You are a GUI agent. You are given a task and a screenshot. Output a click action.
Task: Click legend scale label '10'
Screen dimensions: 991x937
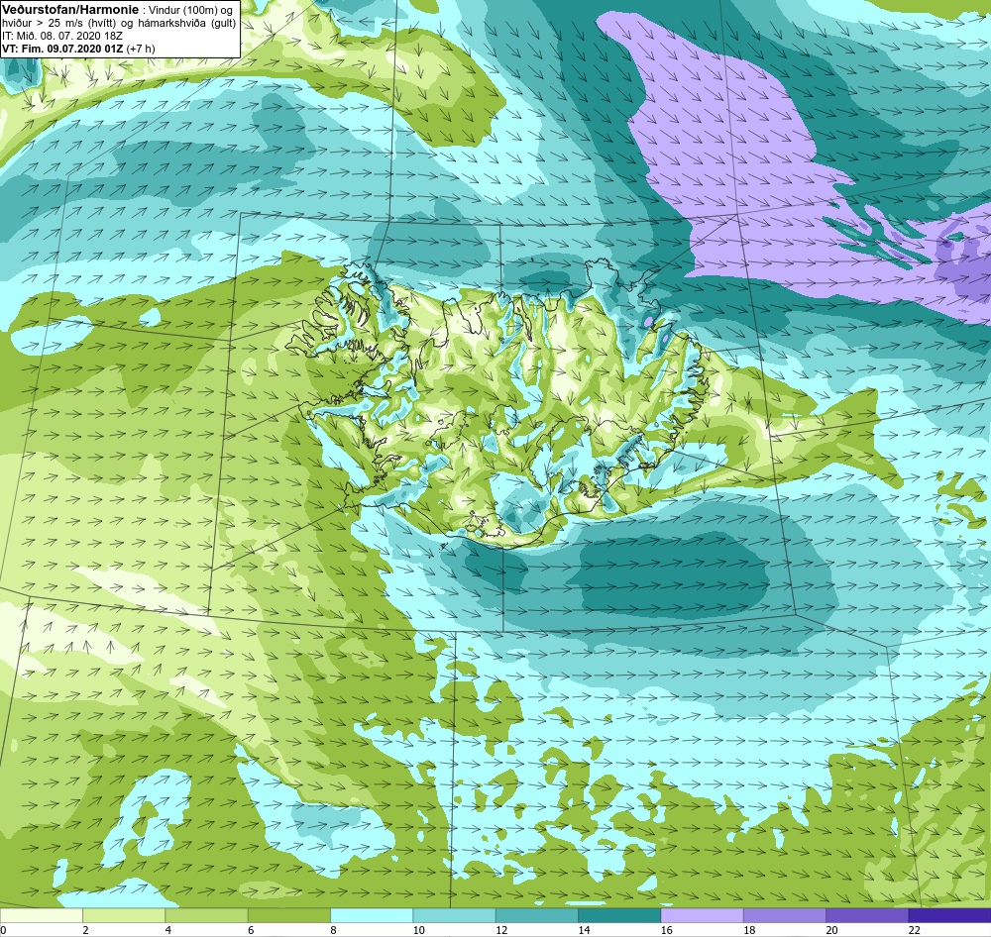coord(418,929)
